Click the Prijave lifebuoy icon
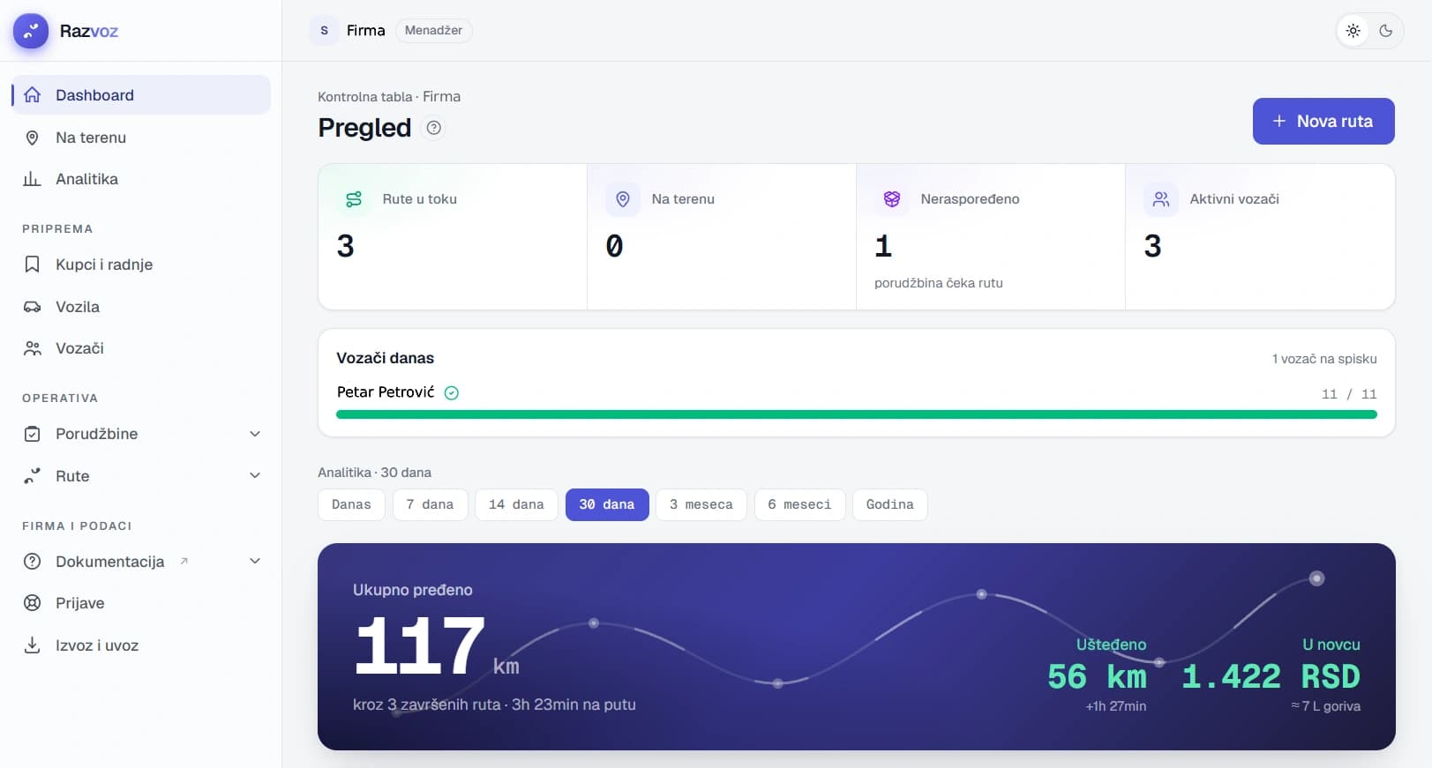The height and width of the screenshot is (768, 1432). 33,603
